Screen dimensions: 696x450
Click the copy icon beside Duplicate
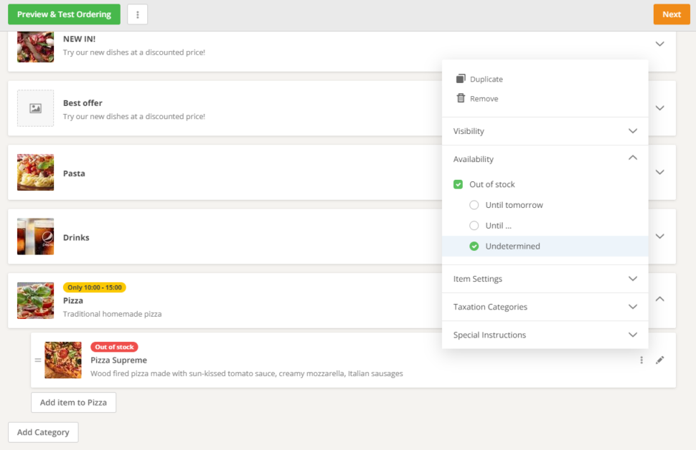[460, 78]
